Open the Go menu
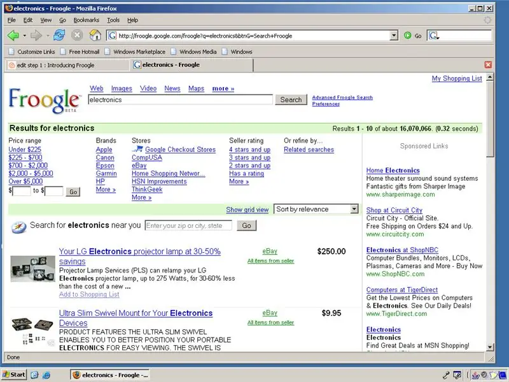 click(x=62, y=20)
